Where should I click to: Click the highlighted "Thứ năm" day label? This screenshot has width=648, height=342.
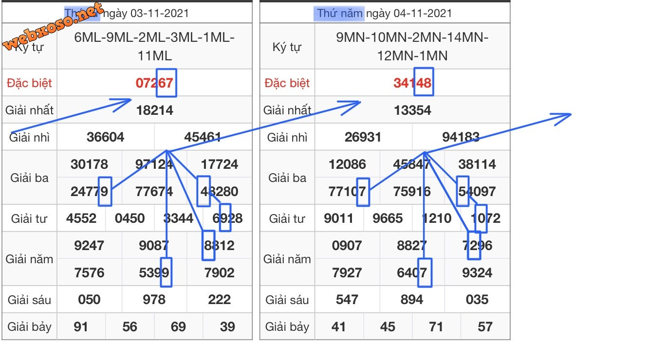tap(339, 13)
